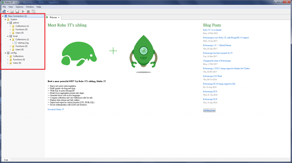Click the Studio 3T rocket logo
Screen dimensions: 292x163
[143, 54]
